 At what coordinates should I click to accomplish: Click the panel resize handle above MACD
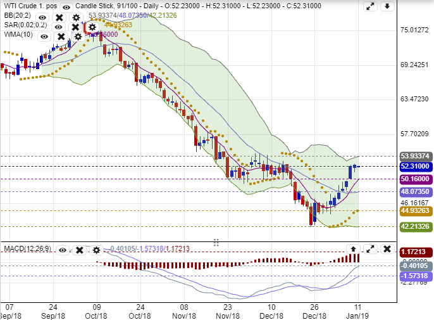click(x=216, y=242)
